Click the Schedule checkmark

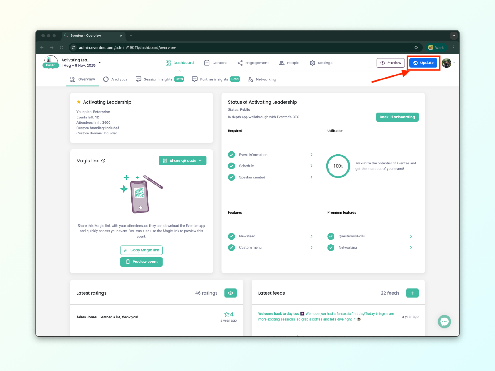(231, 166)
